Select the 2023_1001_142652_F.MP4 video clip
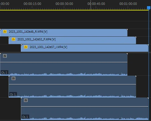 click(72, 40)
